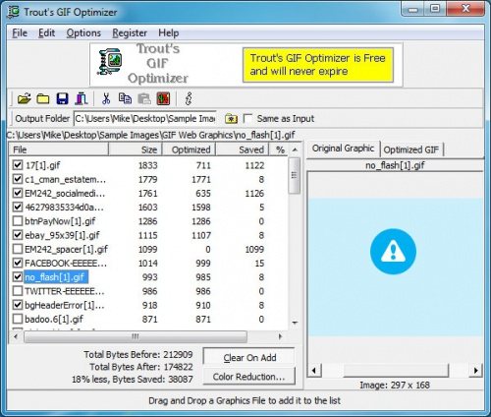
Task: Click the copy toolbar icon
Action: click(125, 98)
